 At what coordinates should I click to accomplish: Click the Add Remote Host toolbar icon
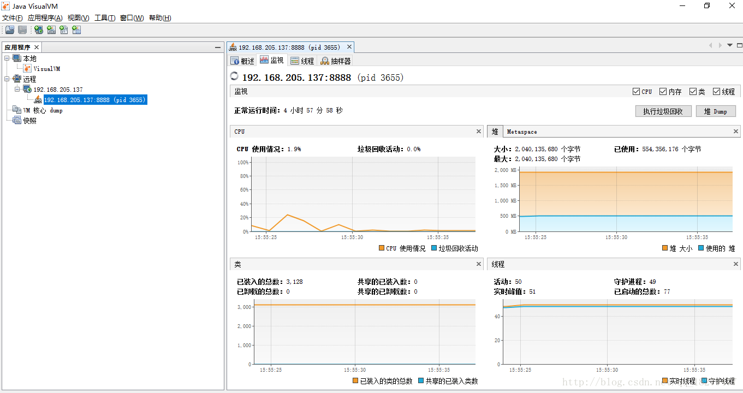[39, 30]
